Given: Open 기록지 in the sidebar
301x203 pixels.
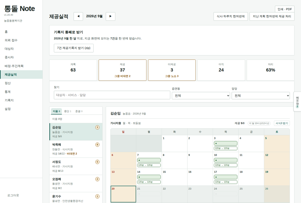Looking at the screenshot, I should tap(21, 100).
